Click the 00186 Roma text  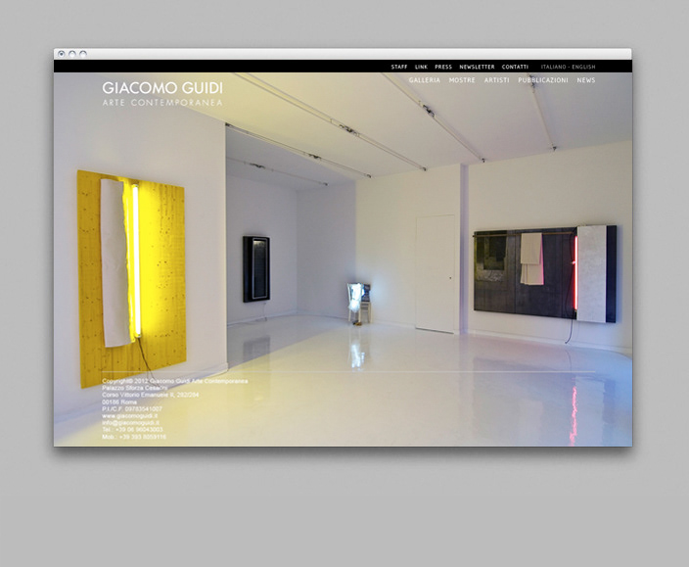click(x=119, y=402)
